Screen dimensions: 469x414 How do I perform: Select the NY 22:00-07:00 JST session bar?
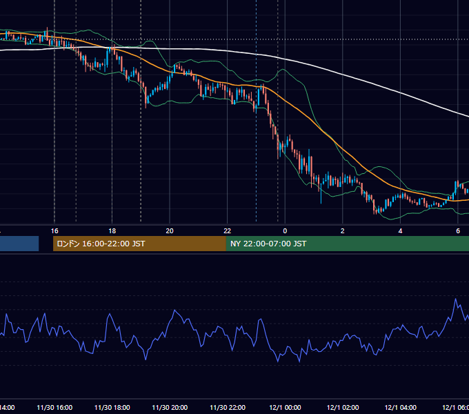347,244
